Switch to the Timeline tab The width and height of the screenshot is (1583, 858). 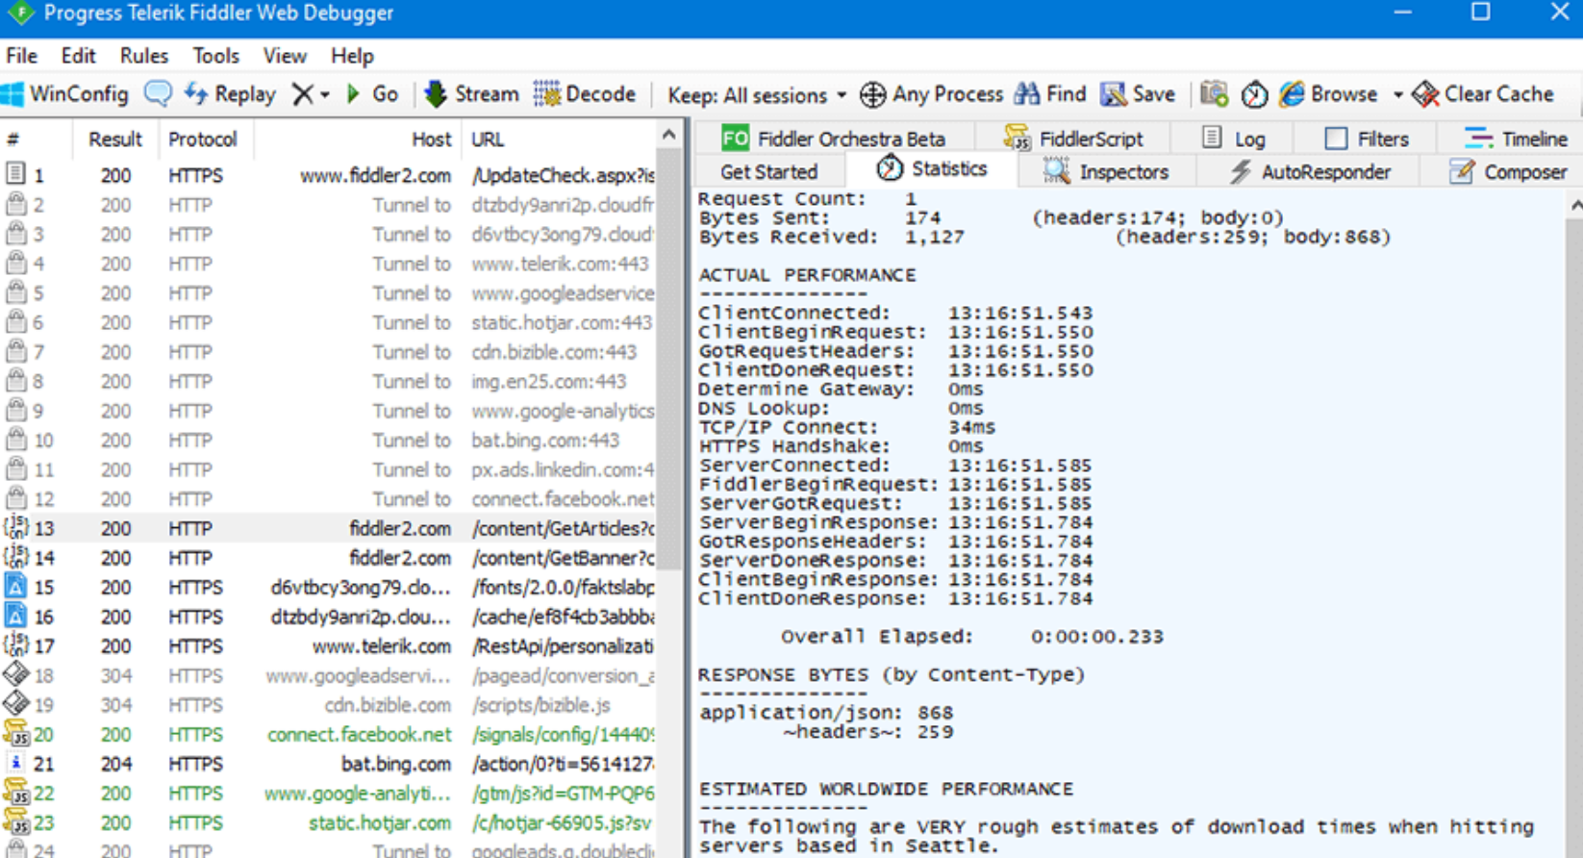(1516, 139)
